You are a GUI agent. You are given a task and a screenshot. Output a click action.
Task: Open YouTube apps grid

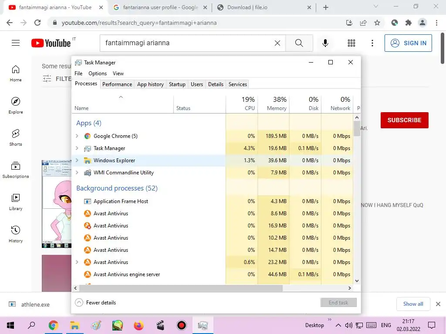(351, 43)
